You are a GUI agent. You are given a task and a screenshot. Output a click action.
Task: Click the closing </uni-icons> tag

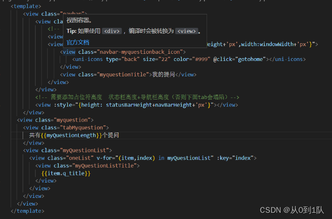click(287, 59)
